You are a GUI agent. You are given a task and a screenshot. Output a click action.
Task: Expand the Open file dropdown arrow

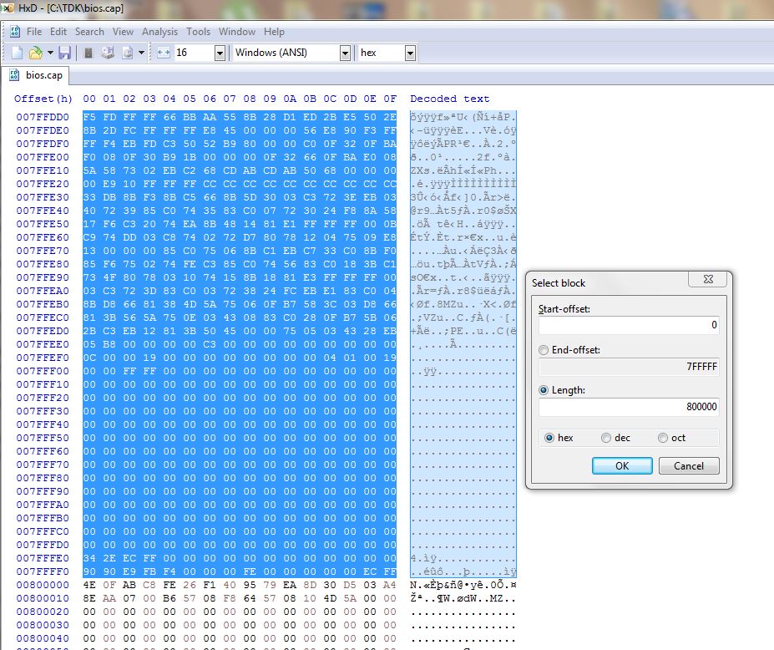coord(50,53)
